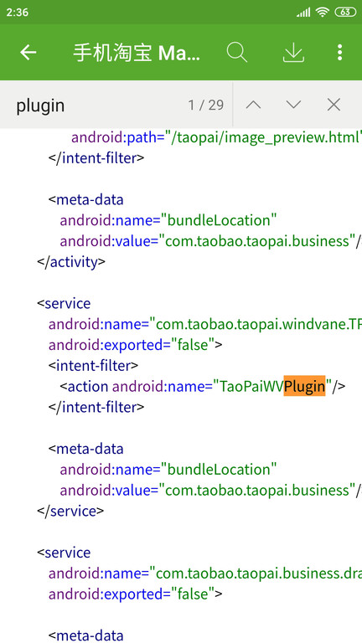Select the highlighted Plugin match

304,386
